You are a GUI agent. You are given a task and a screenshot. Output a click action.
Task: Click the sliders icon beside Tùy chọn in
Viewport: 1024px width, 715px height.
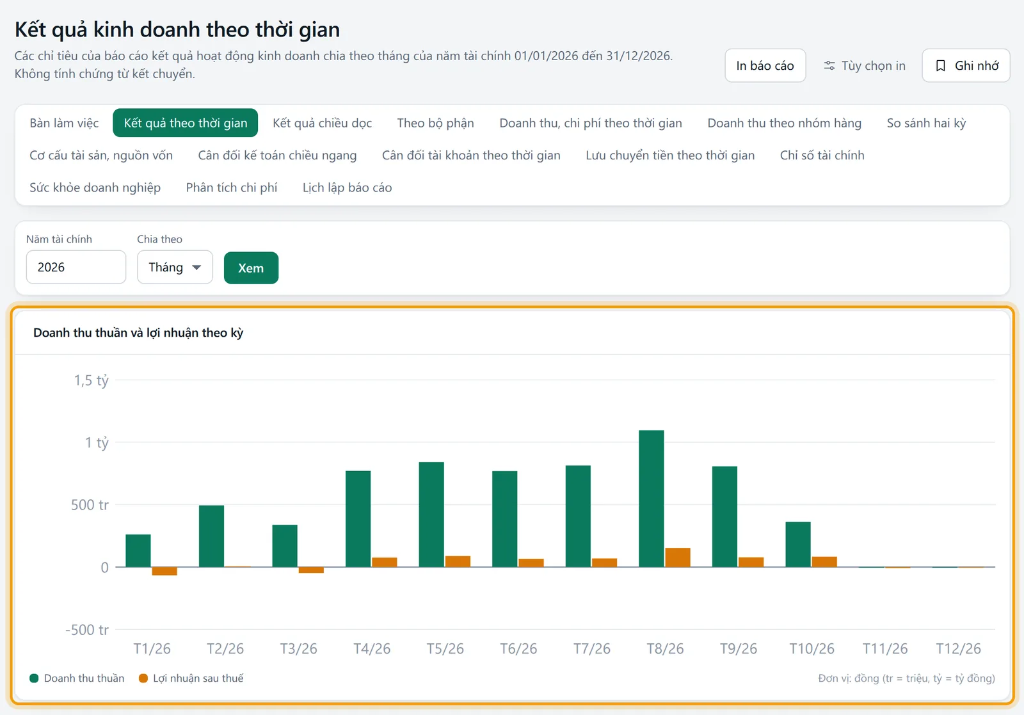tap(829, 66)
